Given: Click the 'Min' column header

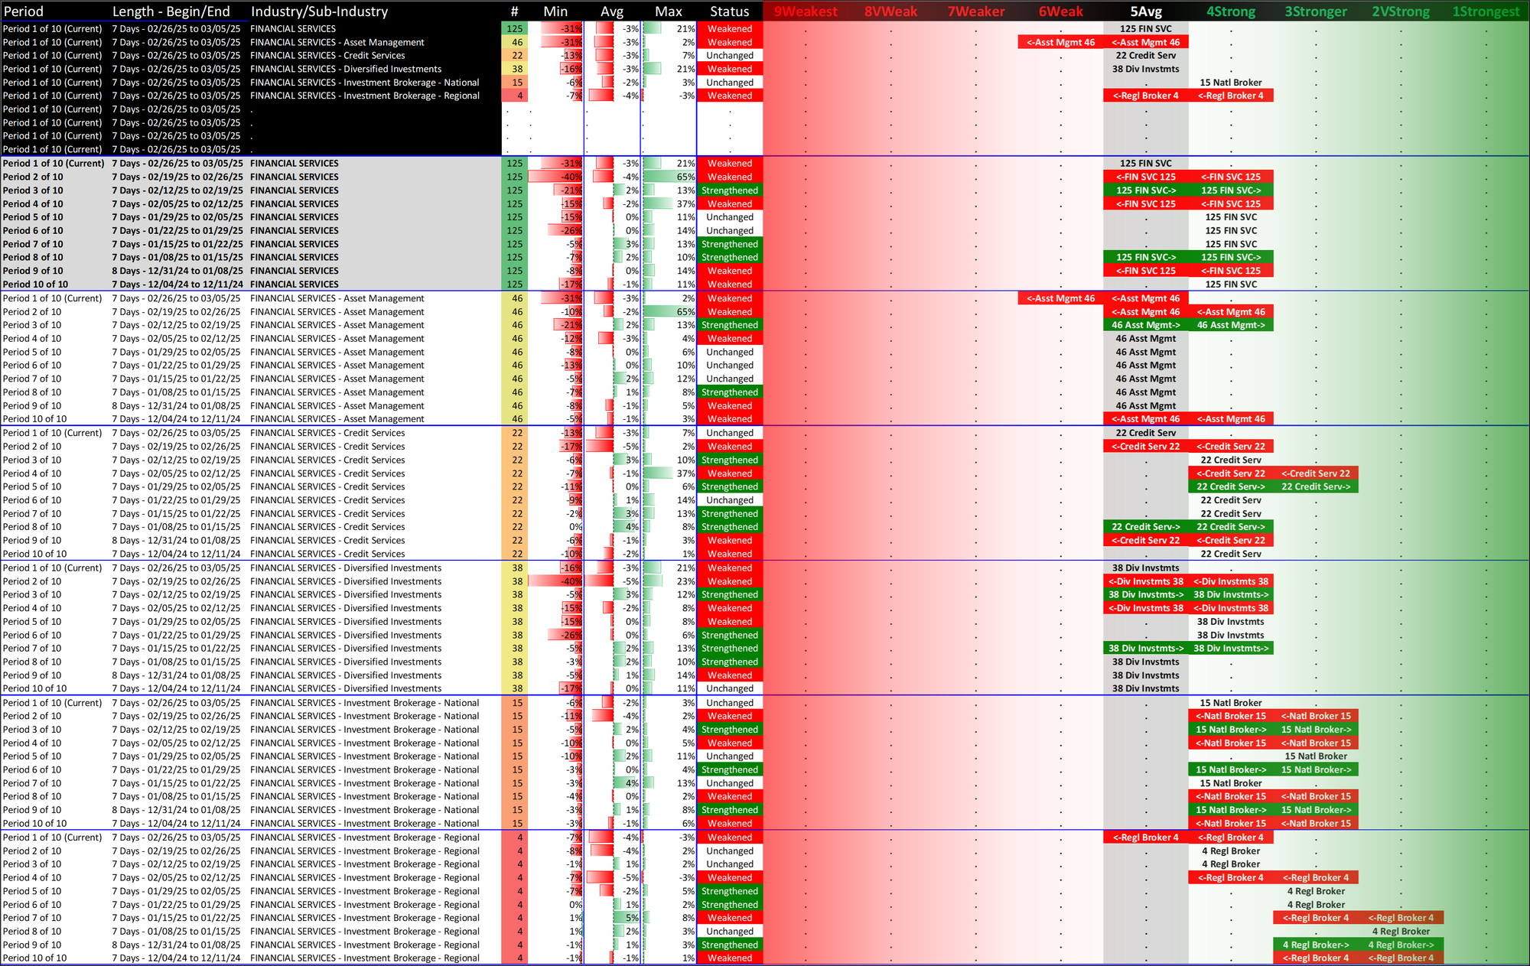Looking at the screenshot, I should [555, 11].
